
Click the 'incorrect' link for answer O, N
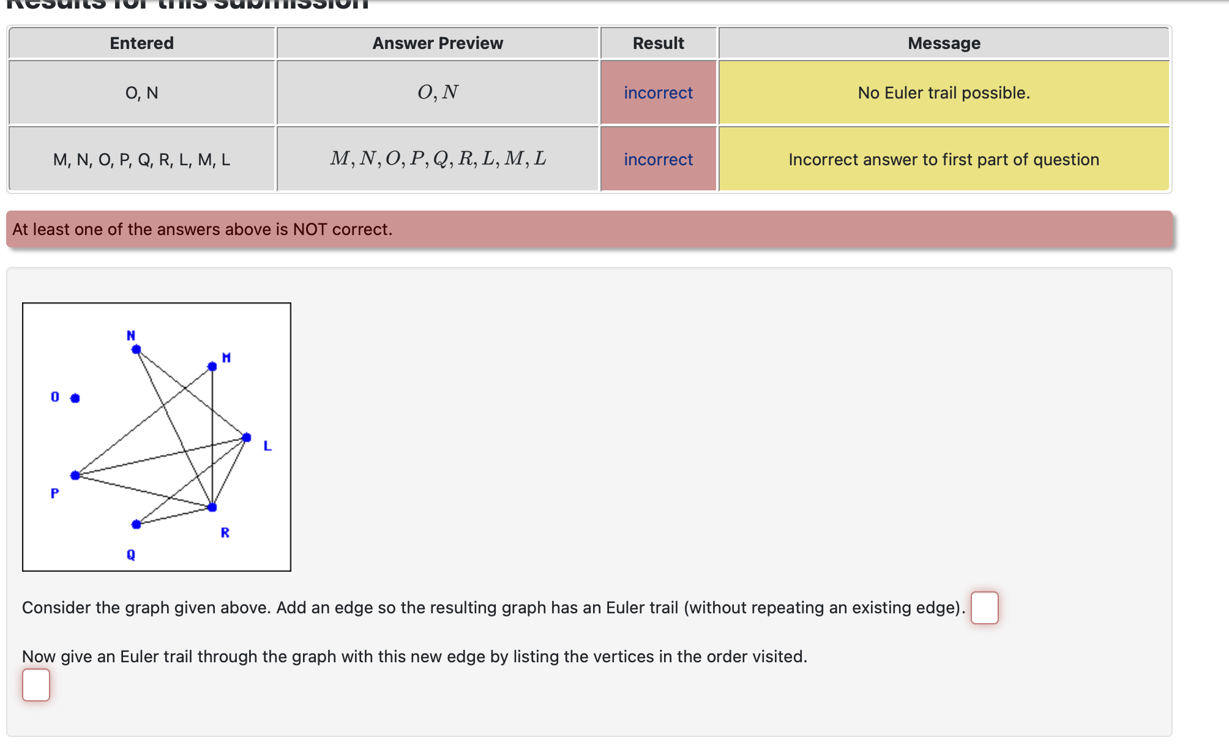(x=658, y=93)
